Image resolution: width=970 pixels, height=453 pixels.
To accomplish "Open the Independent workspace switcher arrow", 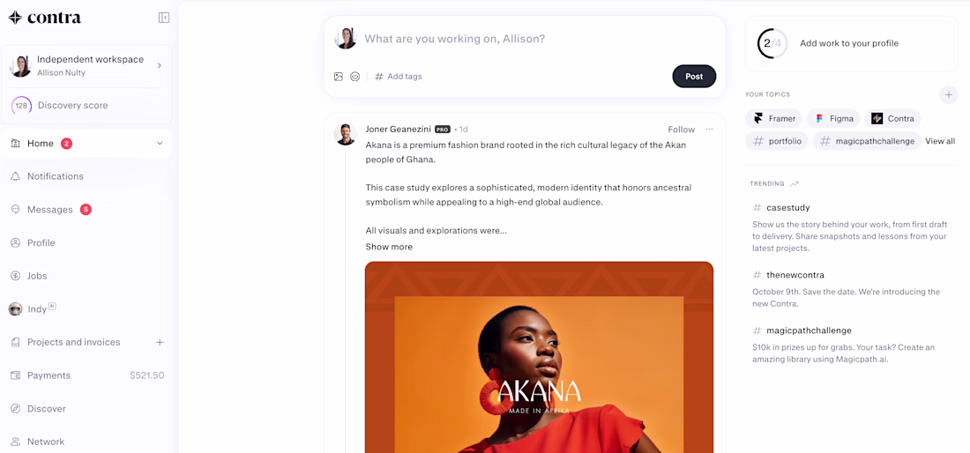I will click(159, 65).
